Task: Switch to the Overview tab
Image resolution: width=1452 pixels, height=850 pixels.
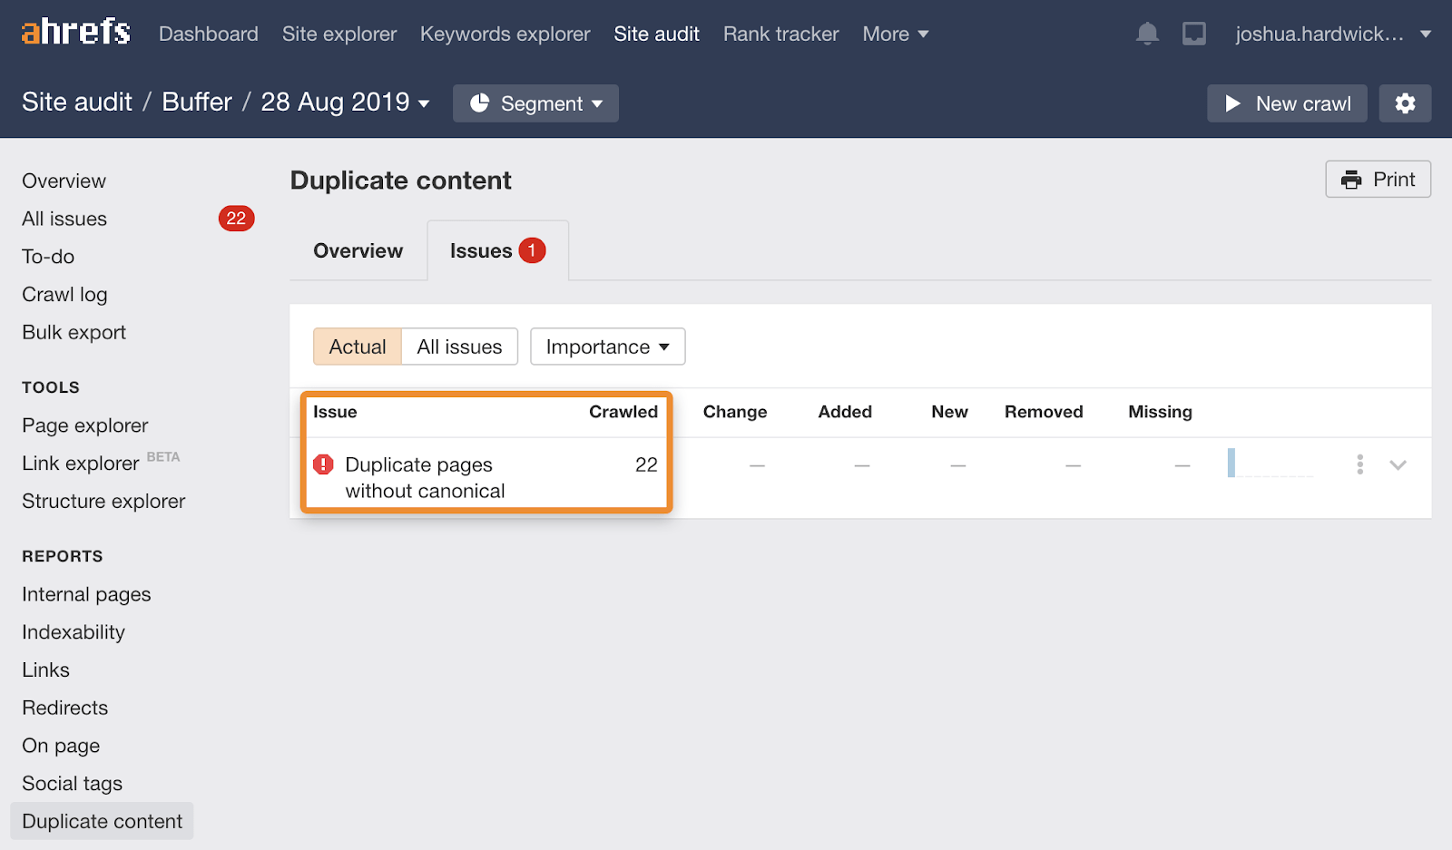Action: coord(358,250)
